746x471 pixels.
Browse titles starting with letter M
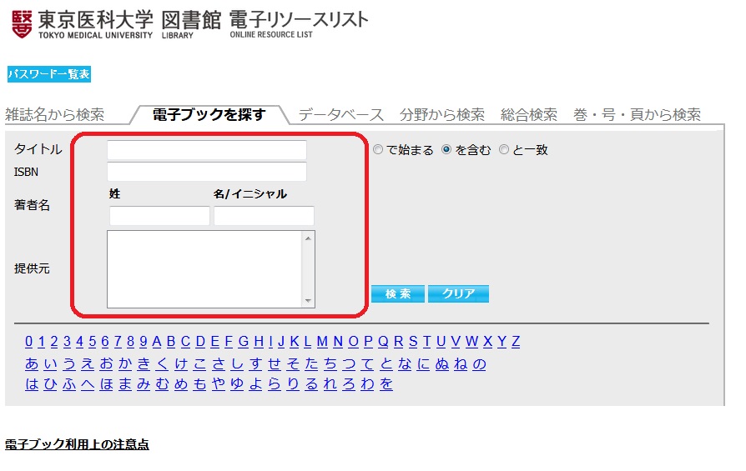pyautogui.click(x=323, y=341)
